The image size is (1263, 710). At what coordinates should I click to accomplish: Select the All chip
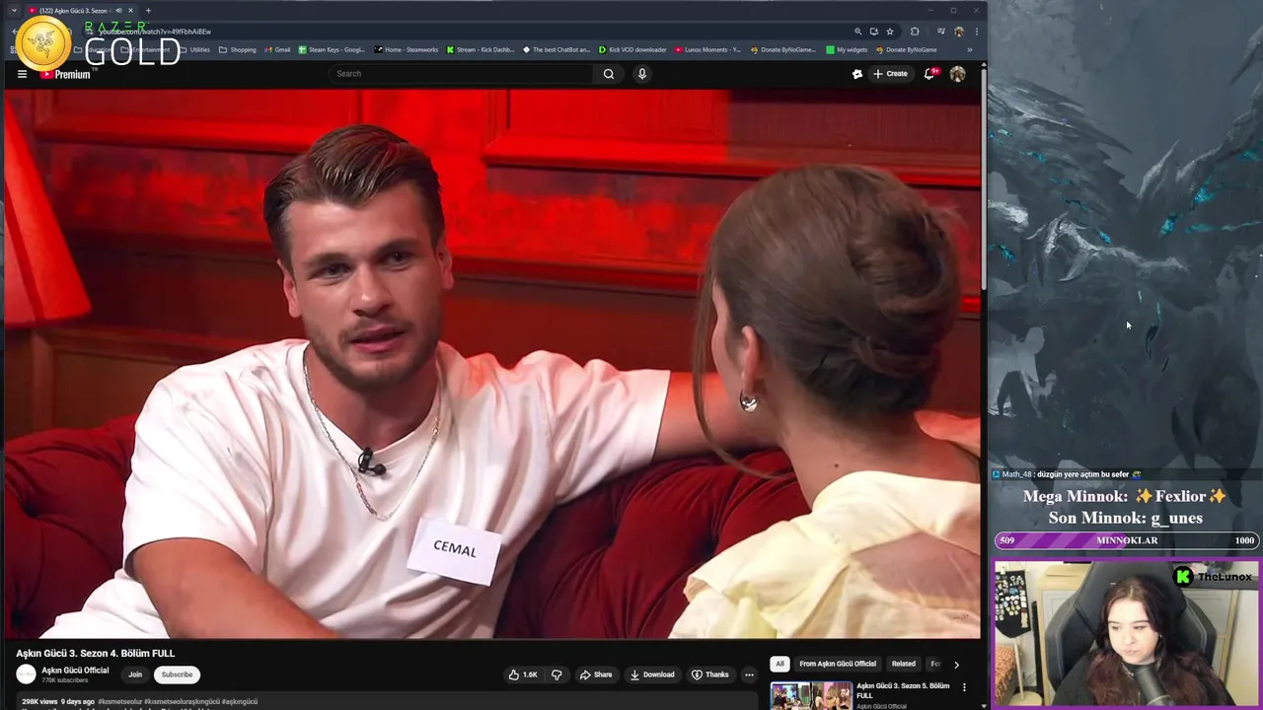(780, 664)
